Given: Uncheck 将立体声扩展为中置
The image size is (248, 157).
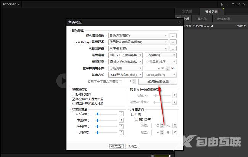Looking at the screenshot, I should coord(74,99).
